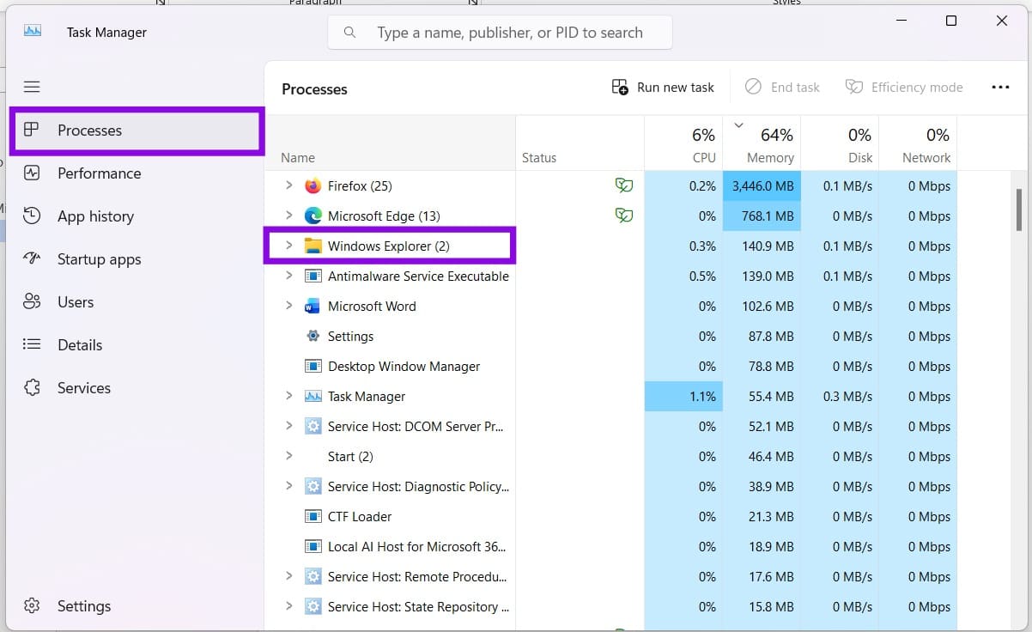The image size is (1032, 632).
Task: Click Service Host: State Repository icon
Action: pos(313,606)
